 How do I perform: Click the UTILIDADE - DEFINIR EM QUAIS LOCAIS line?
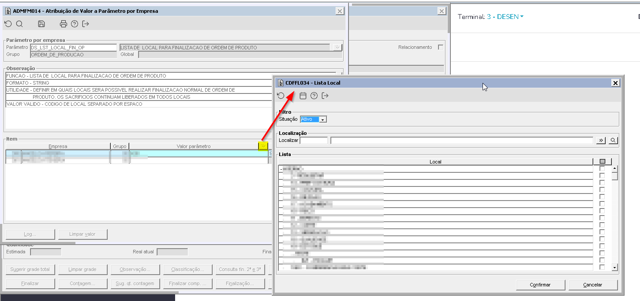pos(138,90)
